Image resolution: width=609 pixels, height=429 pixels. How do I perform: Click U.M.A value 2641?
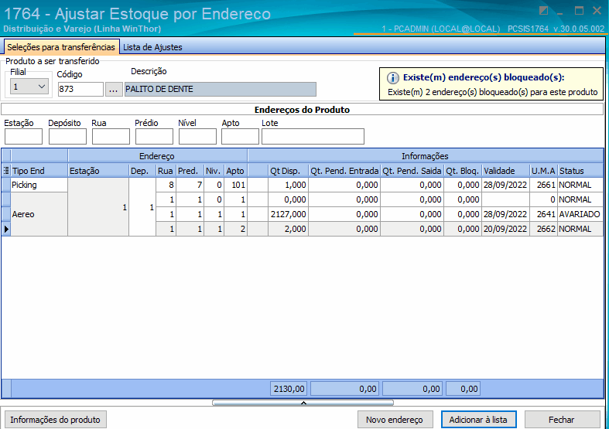point(543,214)
